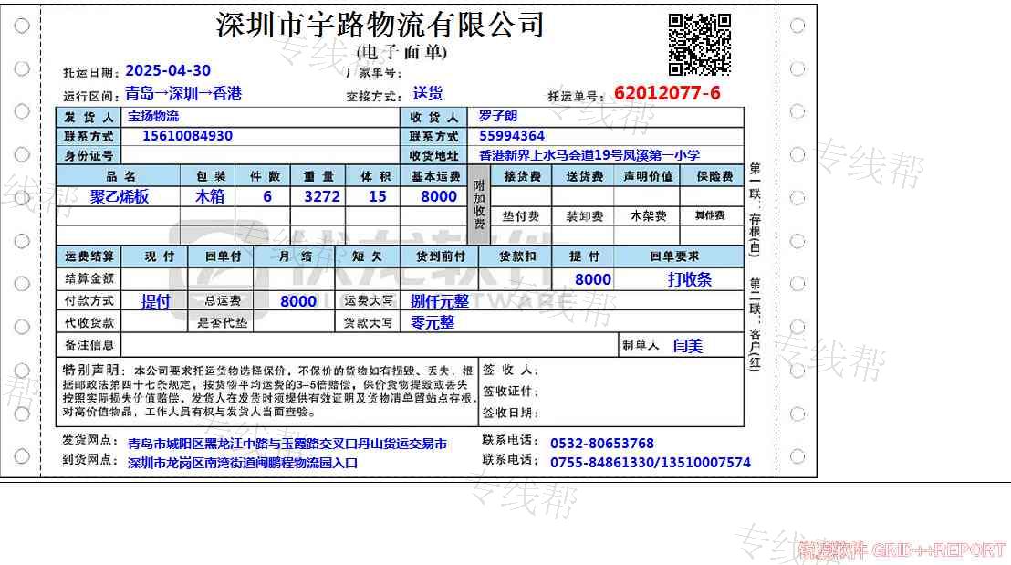Click the 件数 column header

point(265,177)
